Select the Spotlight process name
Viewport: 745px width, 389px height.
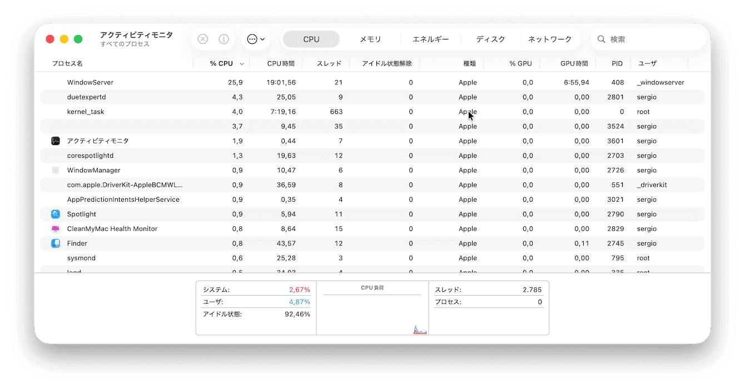82,214
